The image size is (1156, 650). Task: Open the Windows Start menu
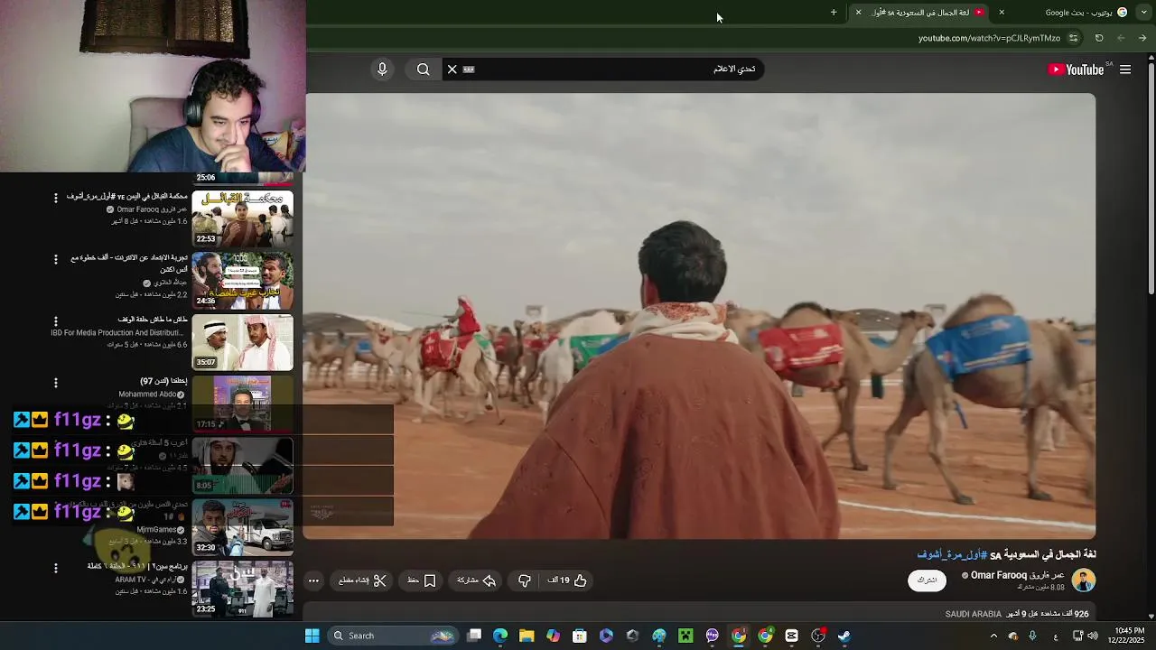click(x=312, y=636)
